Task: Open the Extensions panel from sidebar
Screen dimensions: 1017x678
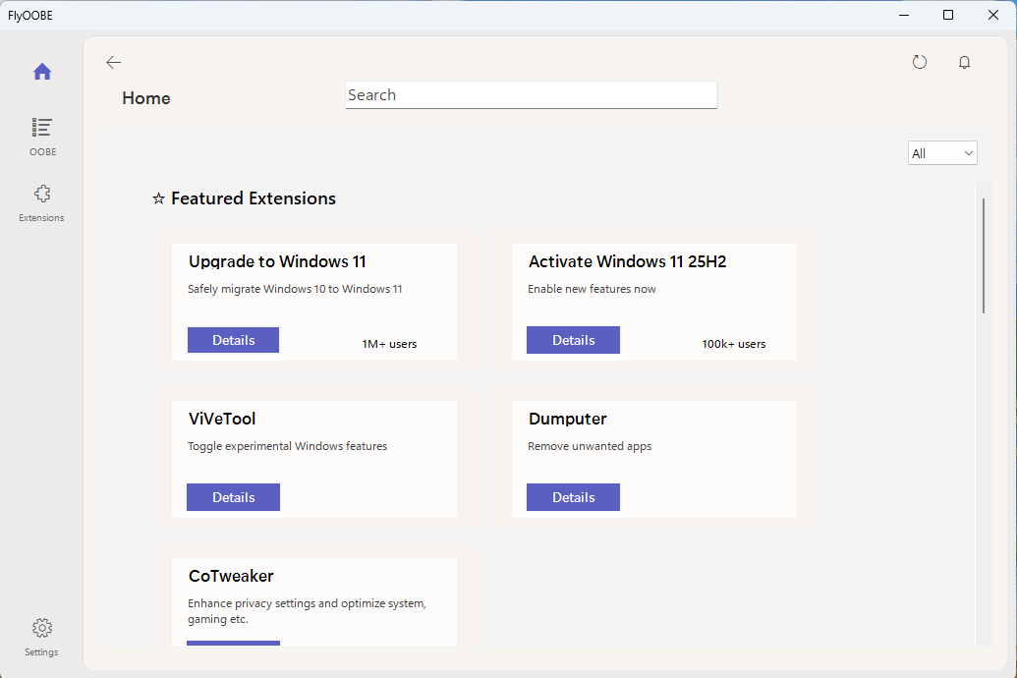Action: point(41,201)
